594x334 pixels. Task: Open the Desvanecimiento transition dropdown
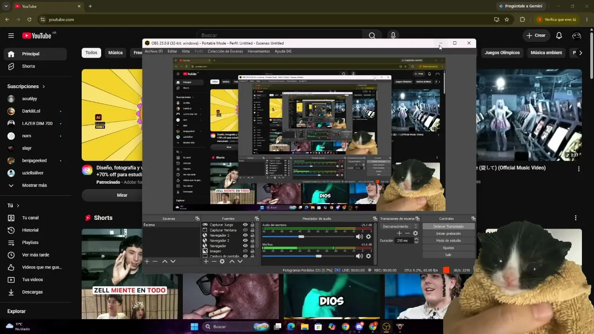coord(400,226)
